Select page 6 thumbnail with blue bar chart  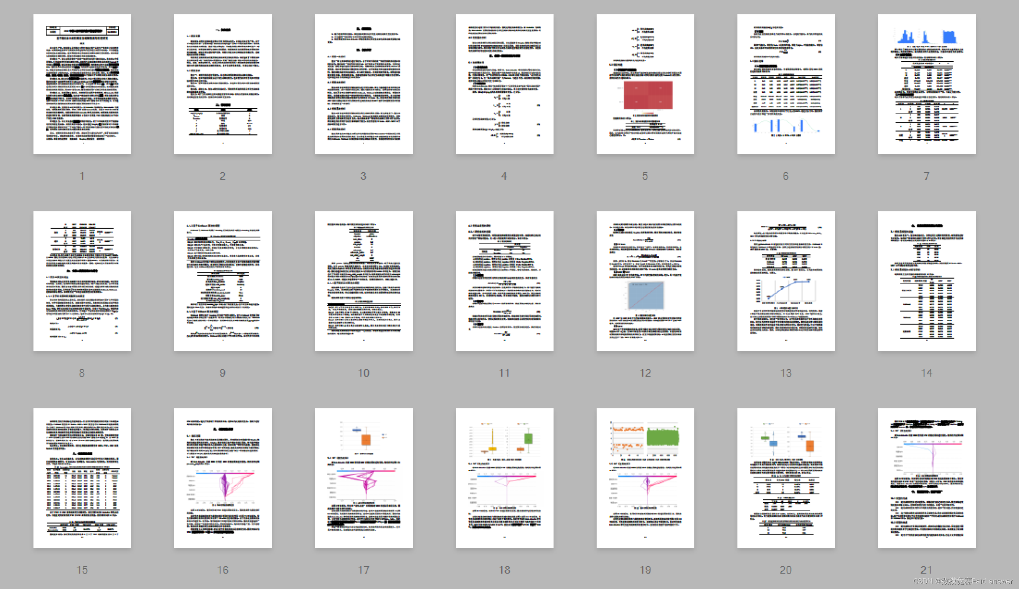[x=786, y=84]
